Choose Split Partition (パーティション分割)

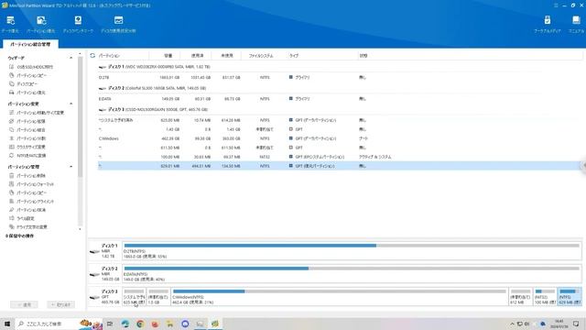pos(31,138)
